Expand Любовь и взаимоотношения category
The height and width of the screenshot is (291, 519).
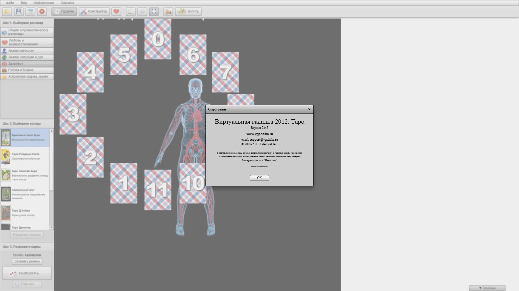pos(27,42)
